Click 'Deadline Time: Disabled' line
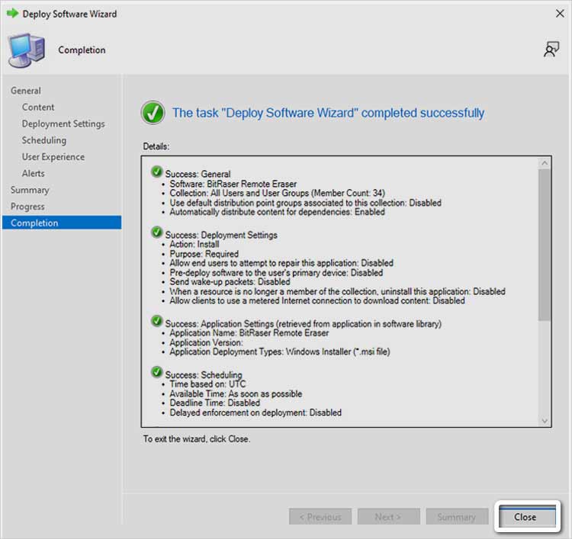Screen dimensions: 572x539 [215, 403]
